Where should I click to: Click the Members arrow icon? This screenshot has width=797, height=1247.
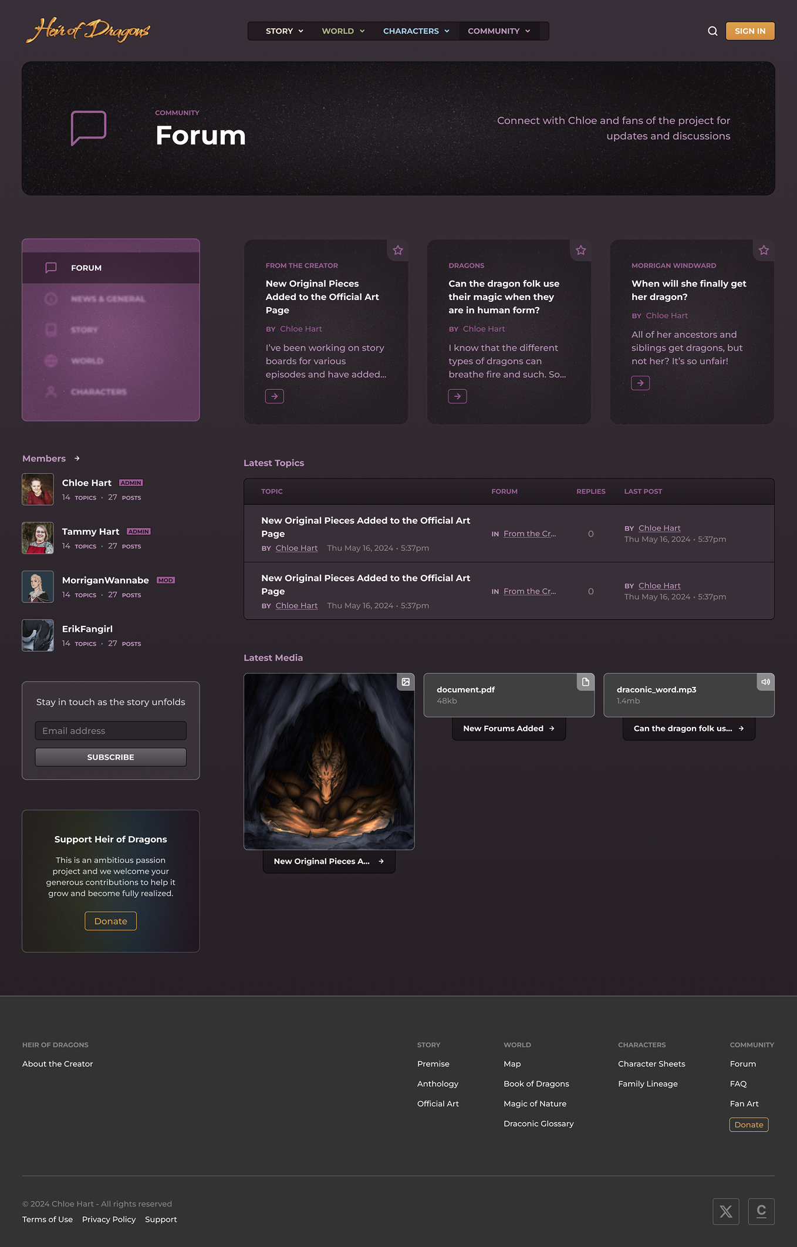coord(77,459)
